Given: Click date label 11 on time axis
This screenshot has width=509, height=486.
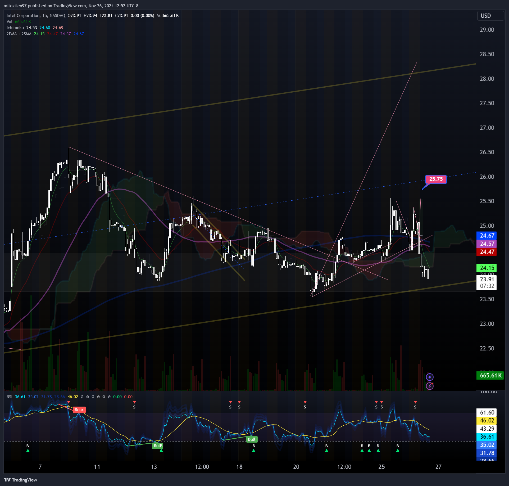Looking at the screenshot, I should pyautogui.click(x=97, y=467).
